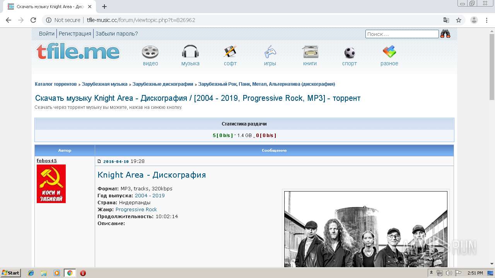Click the leechers count 0 [ 0 b/s ]

(x=266, y=136)
